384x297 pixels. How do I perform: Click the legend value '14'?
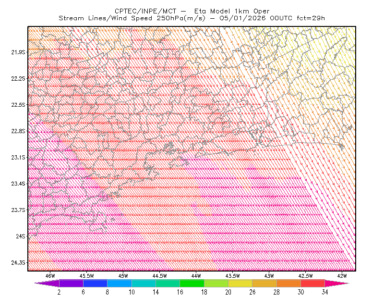pos(156,292)
